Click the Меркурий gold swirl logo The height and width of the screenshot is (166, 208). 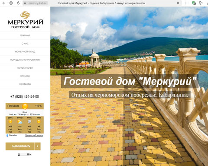pos(25,15)
